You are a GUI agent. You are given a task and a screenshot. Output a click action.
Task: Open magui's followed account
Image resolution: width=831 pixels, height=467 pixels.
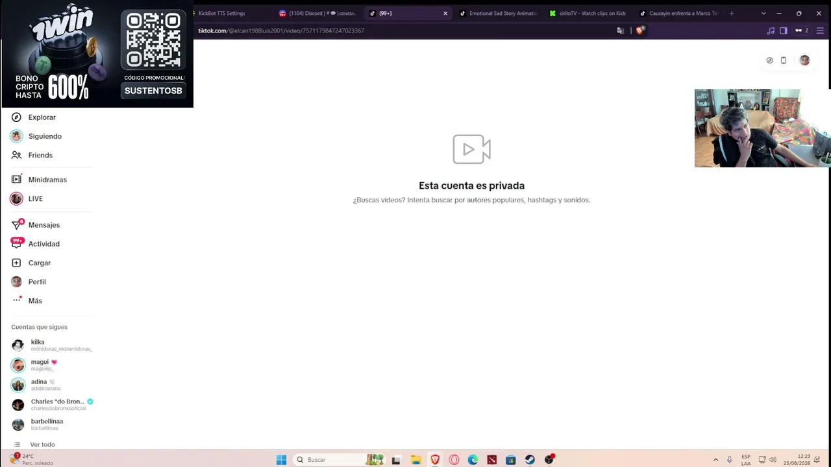(52, 365)
